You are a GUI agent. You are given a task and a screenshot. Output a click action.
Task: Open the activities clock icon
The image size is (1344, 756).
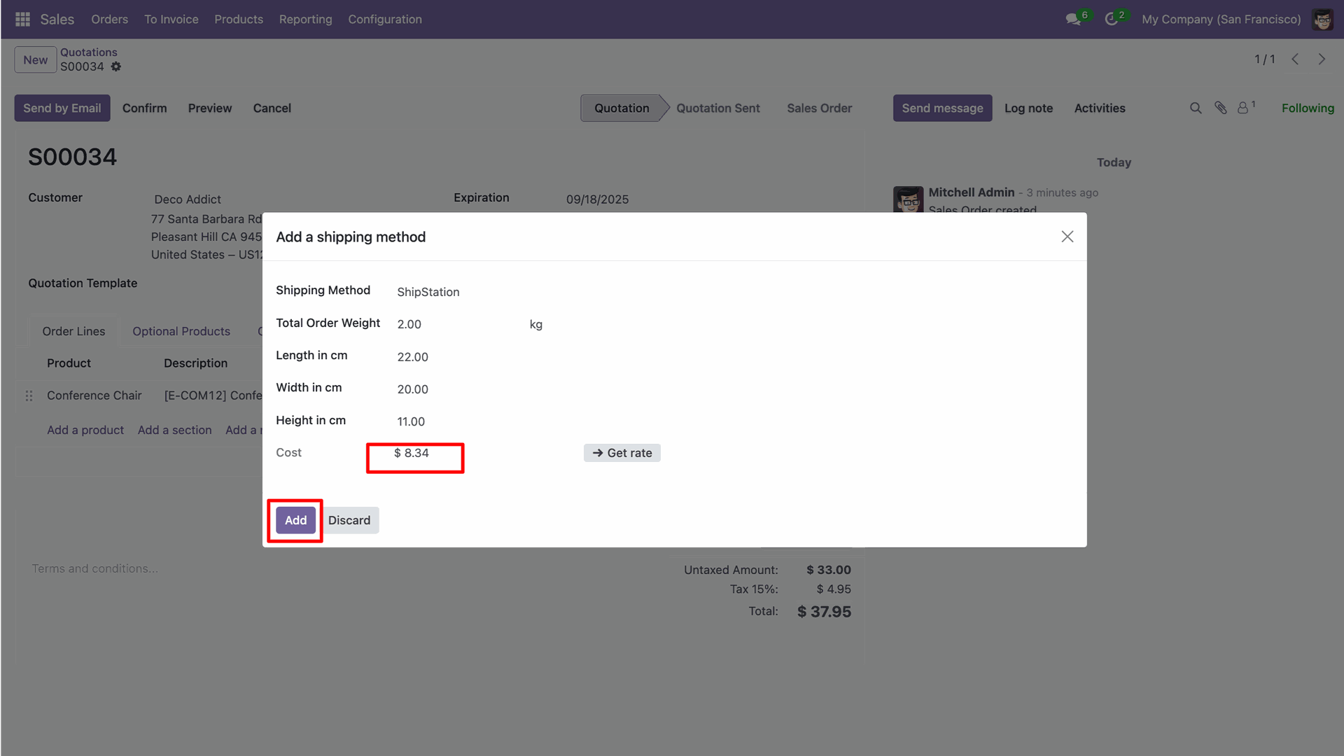[x=1111, y=20]
